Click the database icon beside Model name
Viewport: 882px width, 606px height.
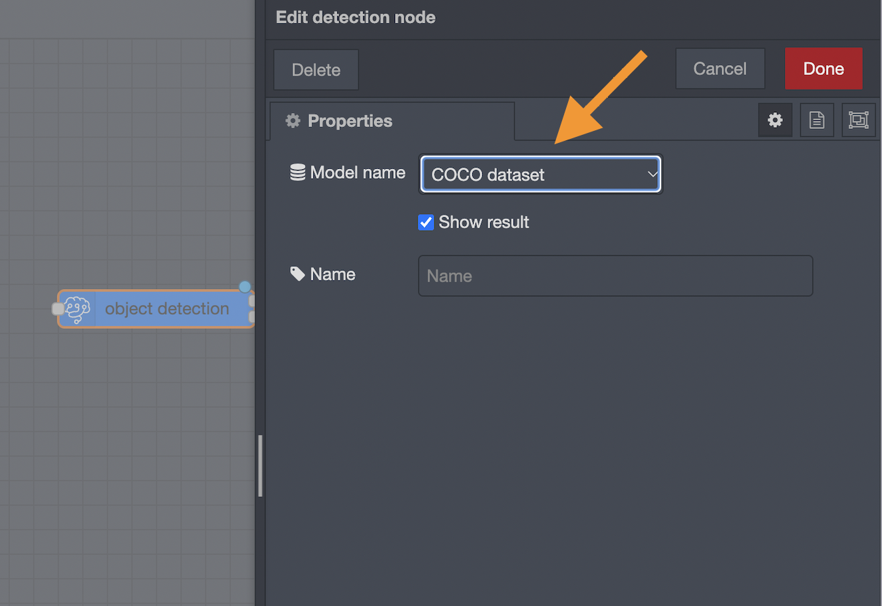point(297,172)
